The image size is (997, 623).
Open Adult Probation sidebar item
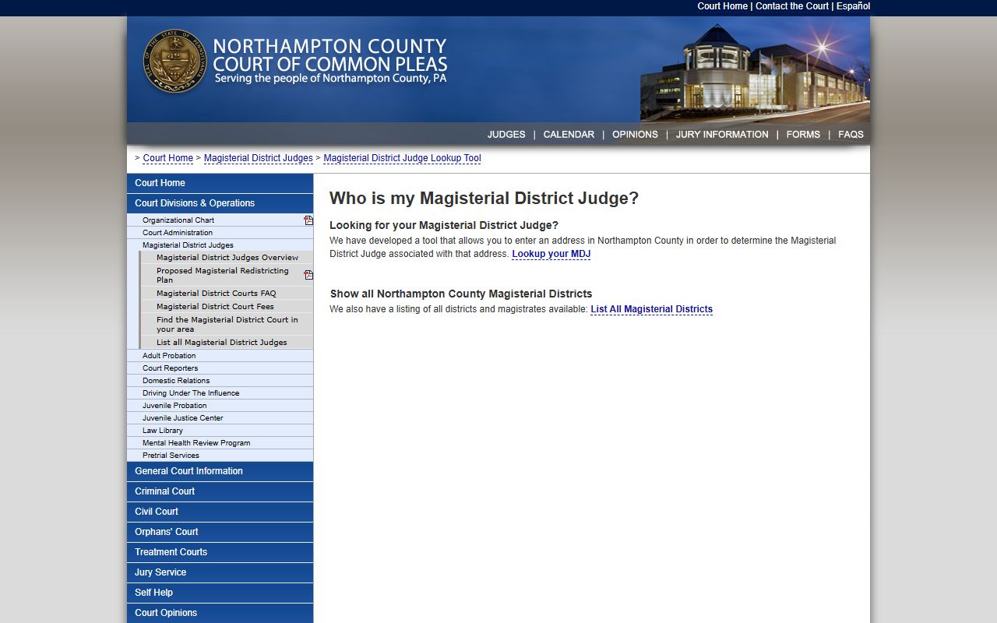point(220,356)
